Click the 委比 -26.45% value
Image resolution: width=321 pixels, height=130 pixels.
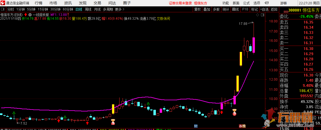[x=306, y=16]
